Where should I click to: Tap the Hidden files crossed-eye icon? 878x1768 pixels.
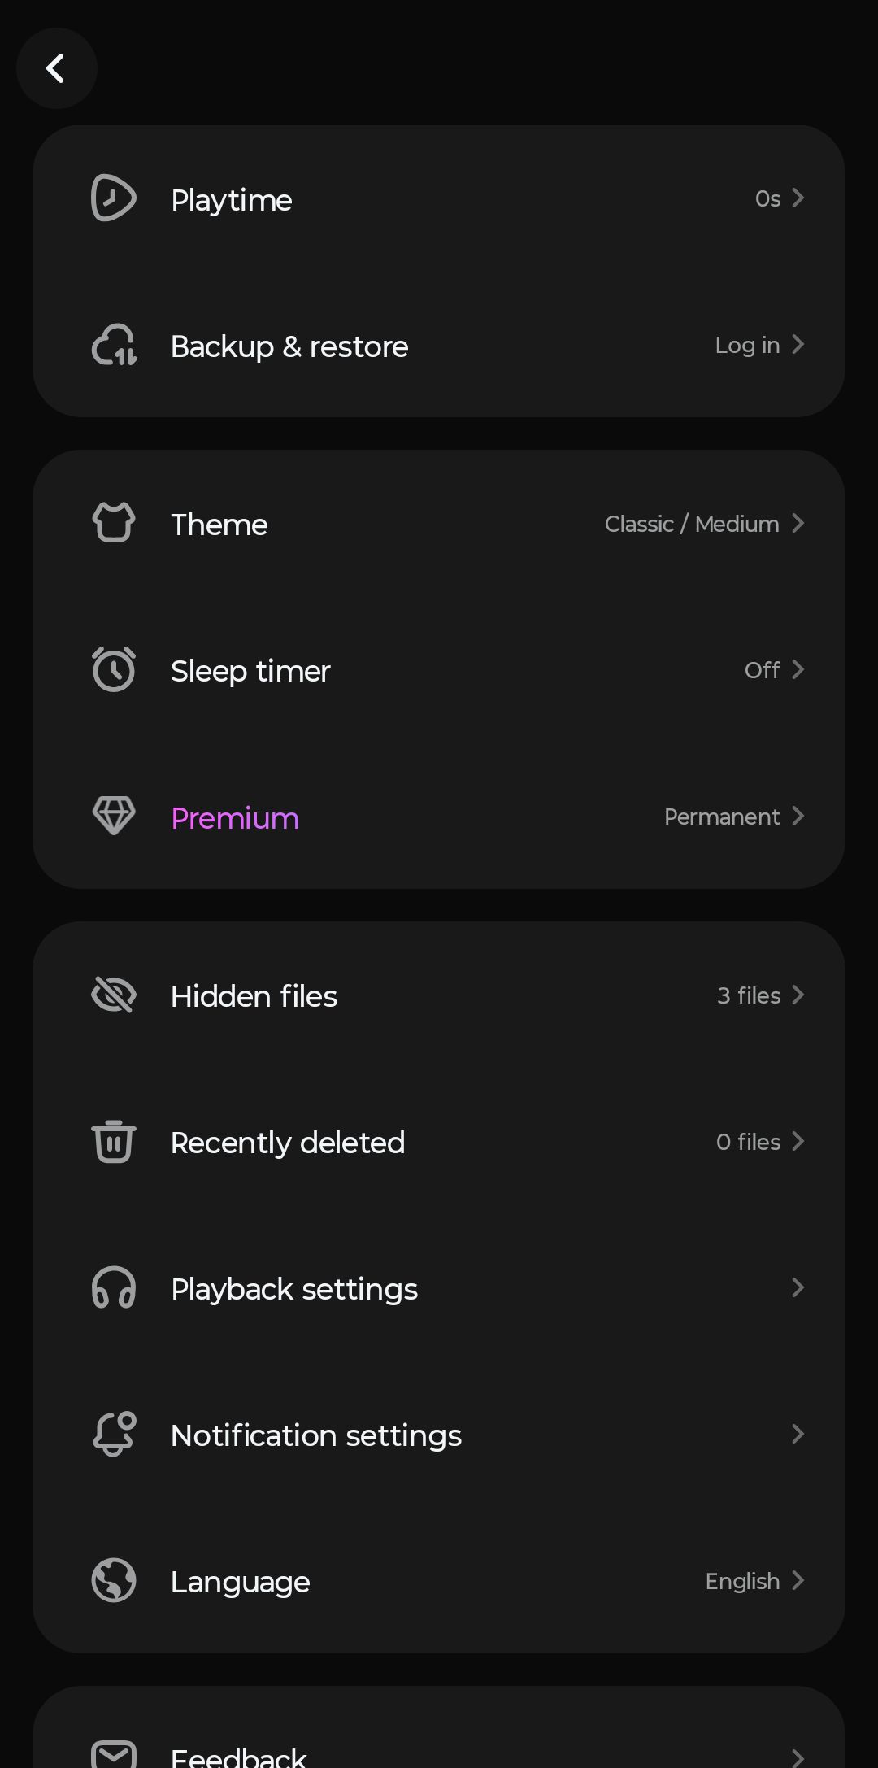[114, 995]
